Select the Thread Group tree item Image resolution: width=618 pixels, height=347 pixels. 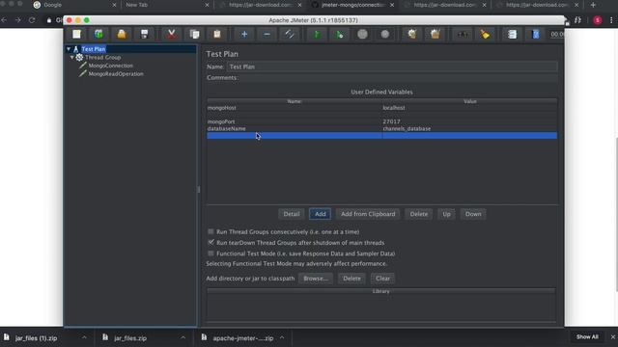coord(103,58)
